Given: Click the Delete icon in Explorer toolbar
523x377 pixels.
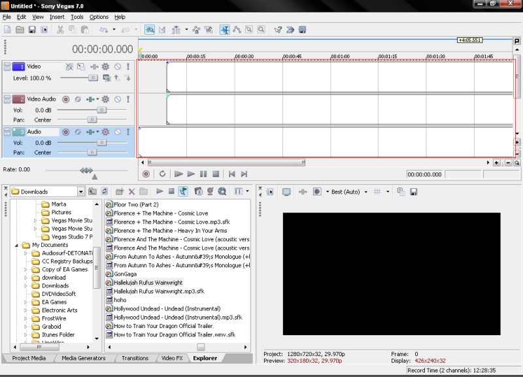Looking at the screenshot, I should pos(131,191).
